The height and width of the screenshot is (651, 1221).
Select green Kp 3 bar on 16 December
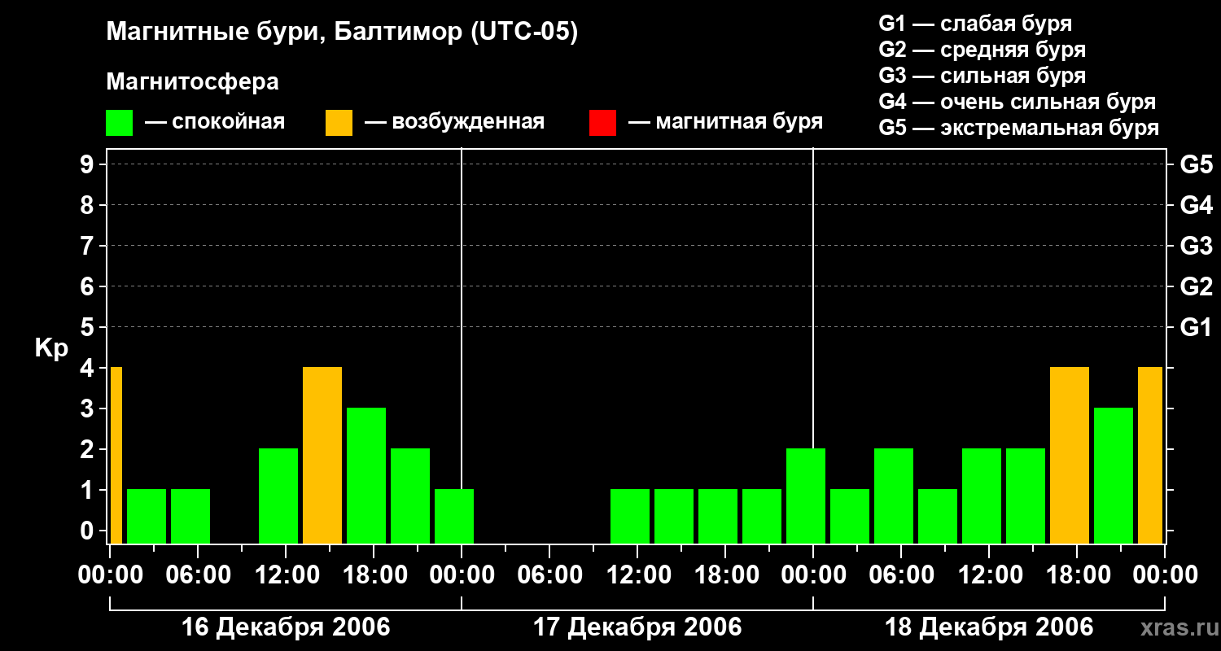click(x=366, y=475)
